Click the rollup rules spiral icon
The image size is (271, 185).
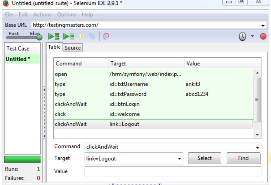(106, 37)
